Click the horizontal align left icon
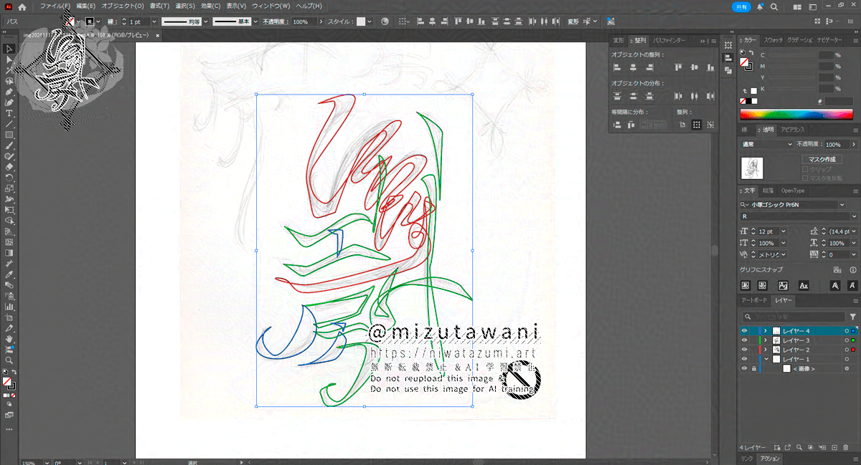Screen dimensions: 861x465 (616, 67)
